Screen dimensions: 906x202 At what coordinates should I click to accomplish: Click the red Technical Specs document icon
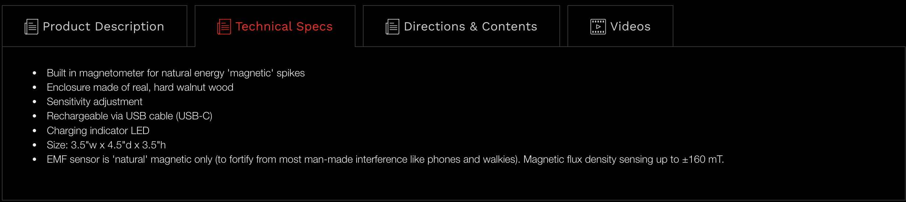[x=224, y=27]
